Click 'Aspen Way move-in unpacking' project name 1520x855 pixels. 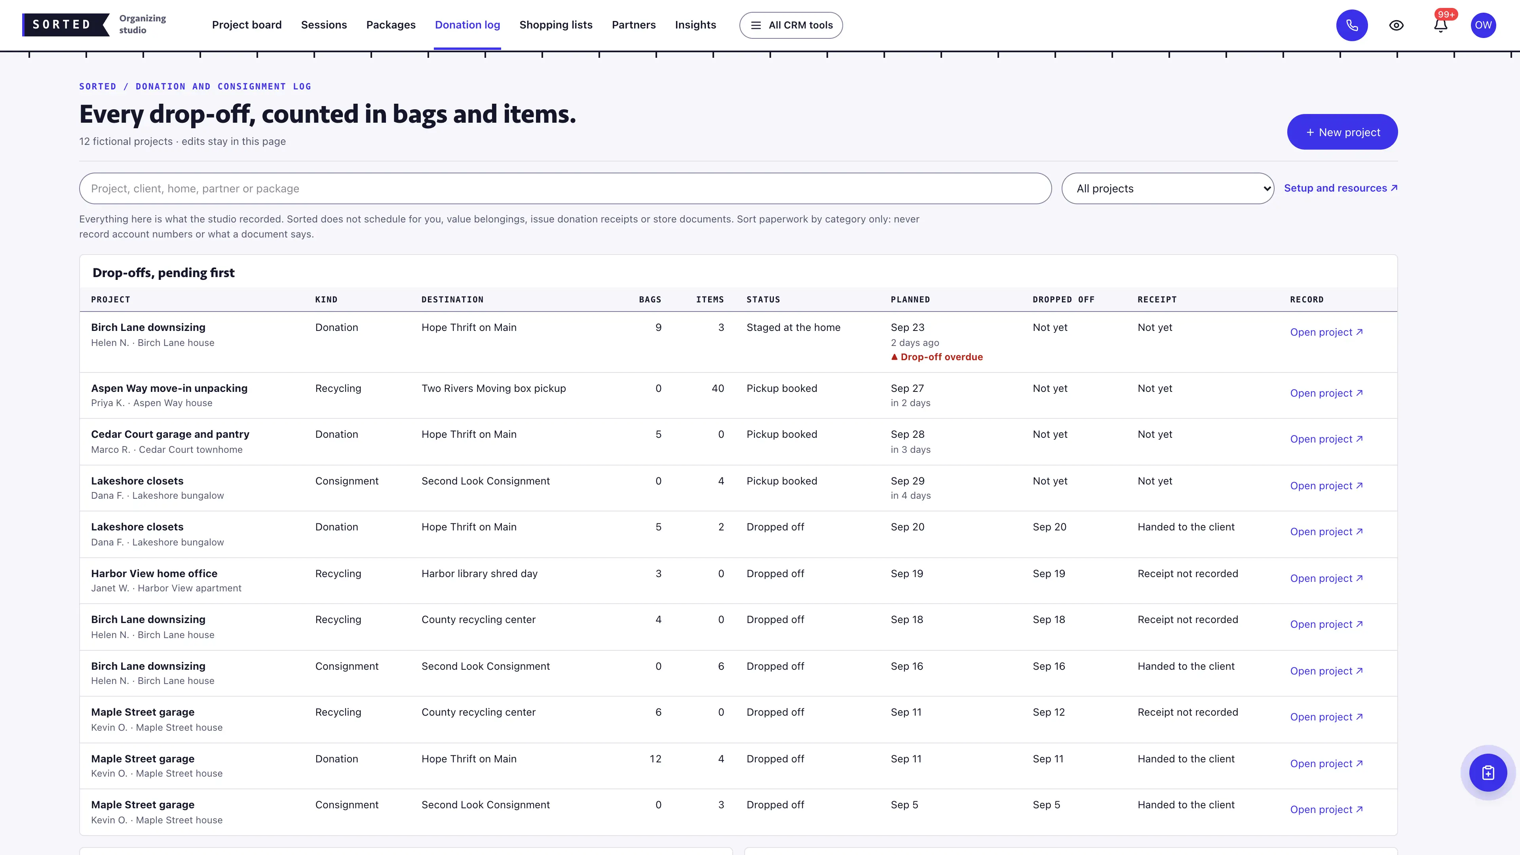click(169, 388)
